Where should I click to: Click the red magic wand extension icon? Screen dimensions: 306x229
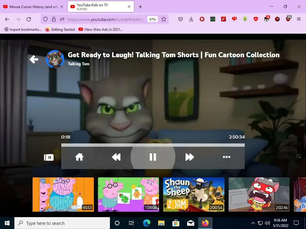(x=224, y=19)
